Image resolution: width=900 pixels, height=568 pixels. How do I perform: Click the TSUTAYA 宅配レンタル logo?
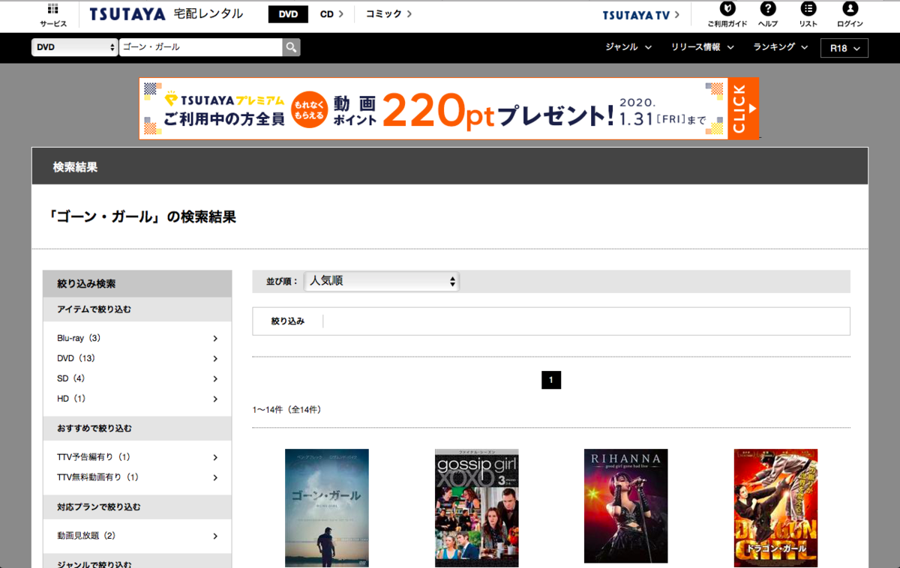166,14
